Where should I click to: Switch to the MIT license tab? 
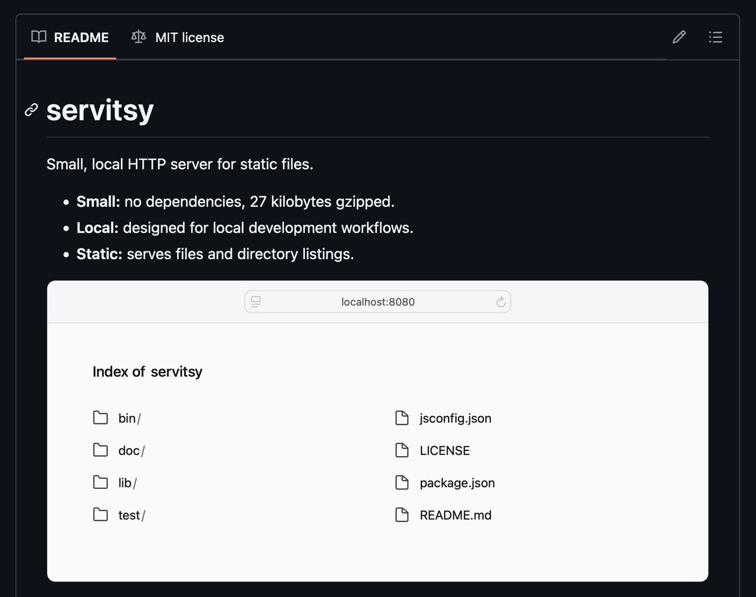pos(177,37)
